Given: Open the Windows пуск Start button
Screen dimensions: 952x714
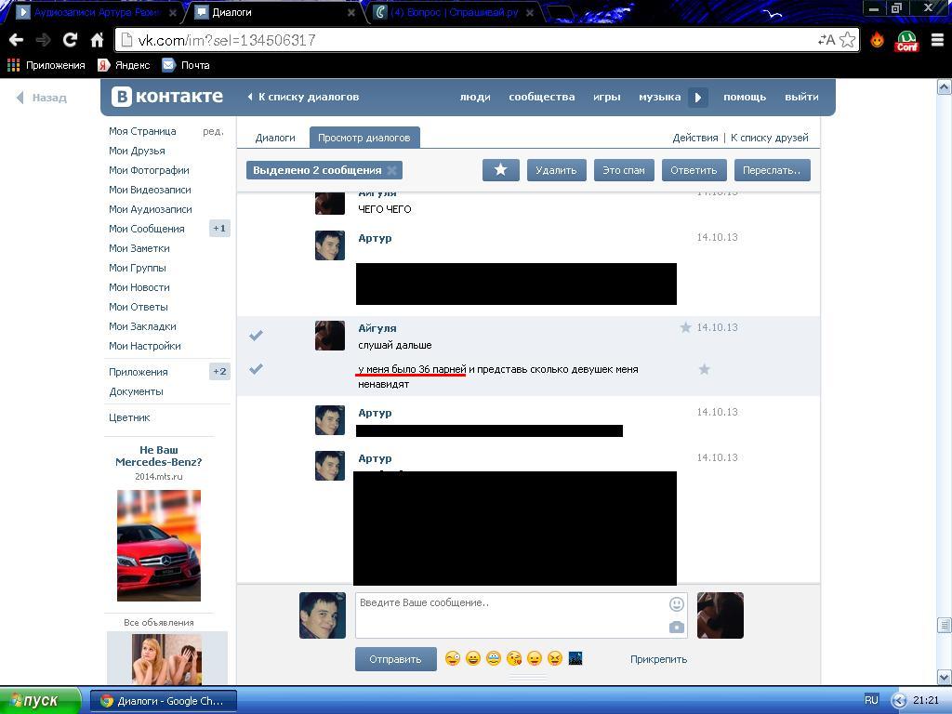Looking at the screenshot, I should [x=39, y=701].
